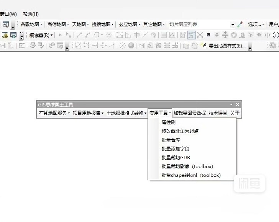Open the 帮助(H) menu
Image resolution: width=279 pixels, height=222 pixels.
coord(31,14)
